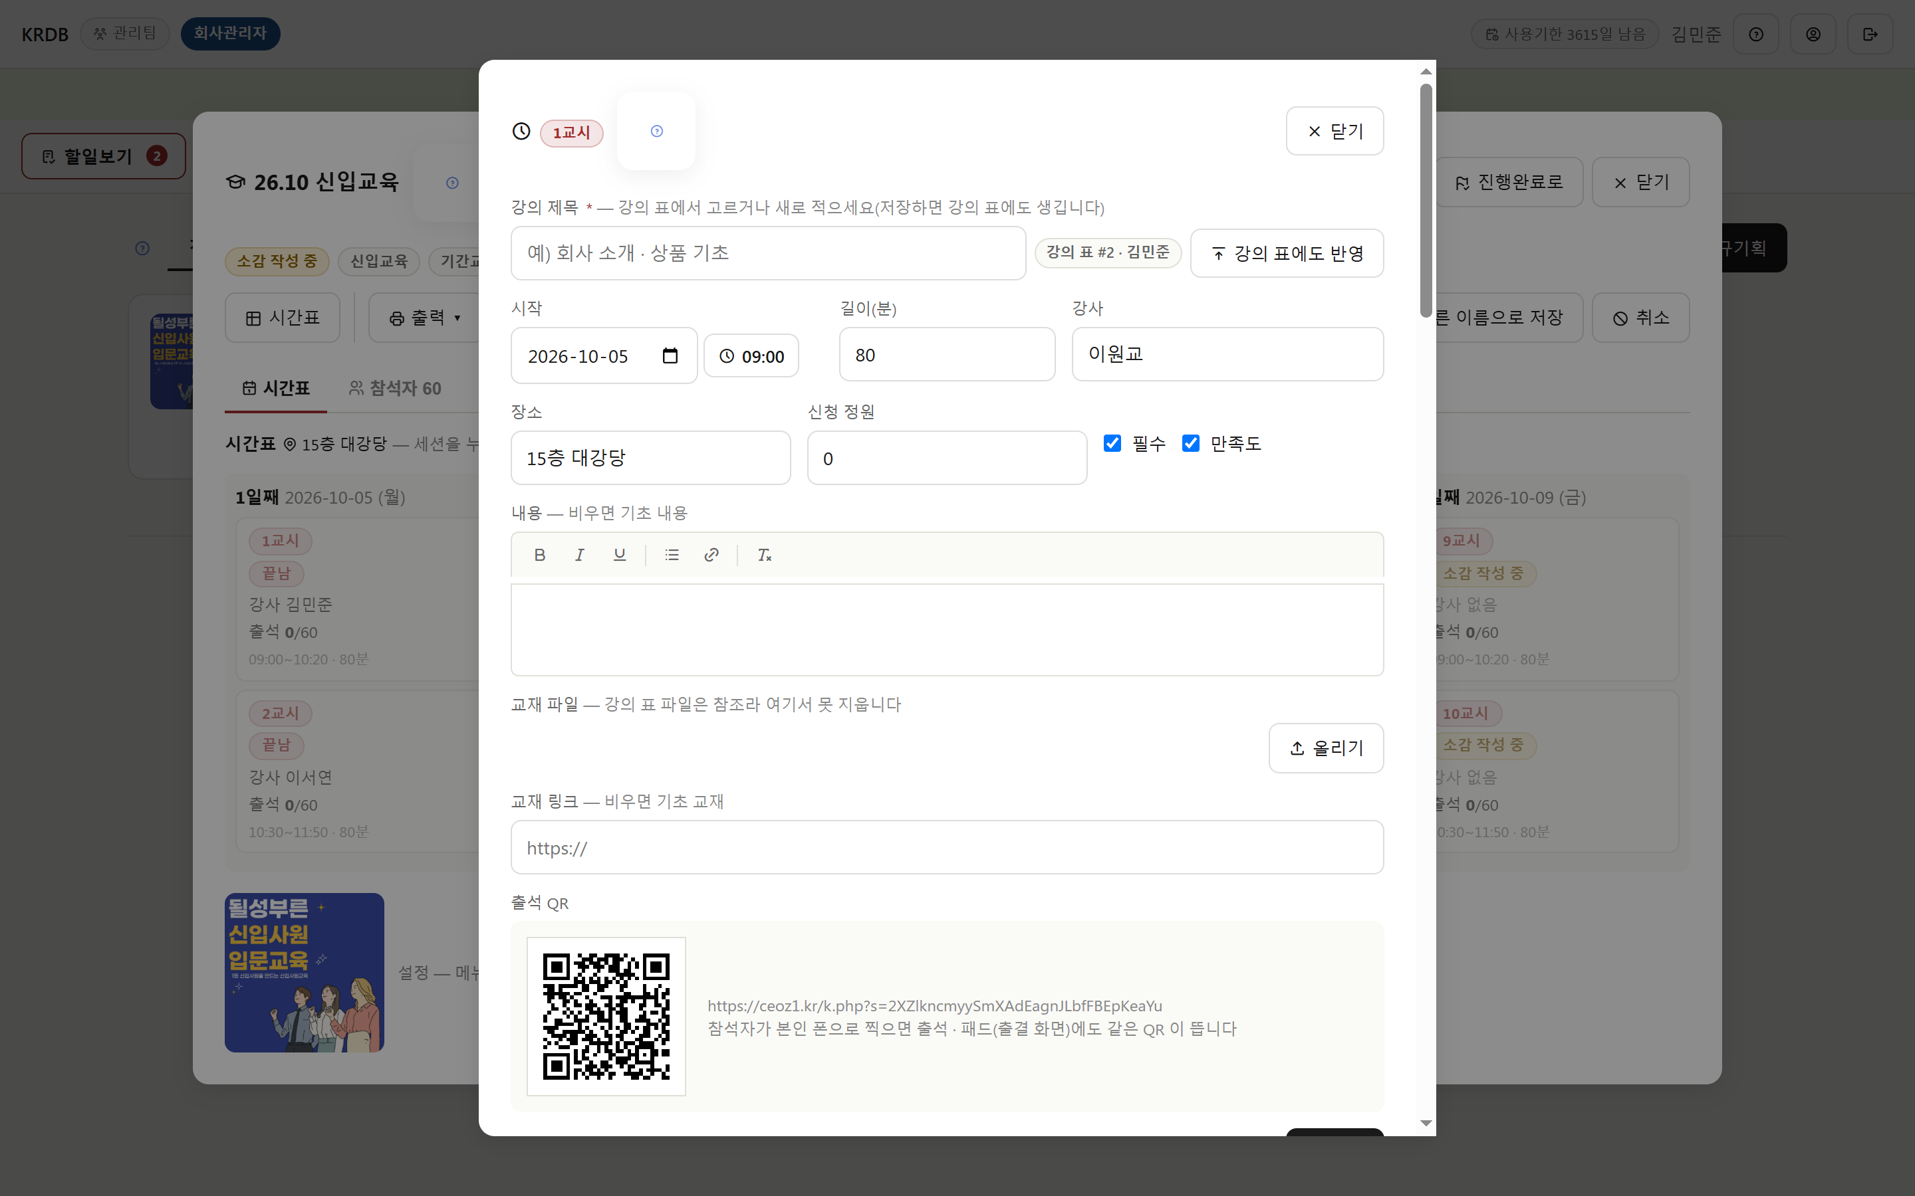Click the Italic formatting icon
Viewport: 1915px width, 1196px height.
(579, 555)
